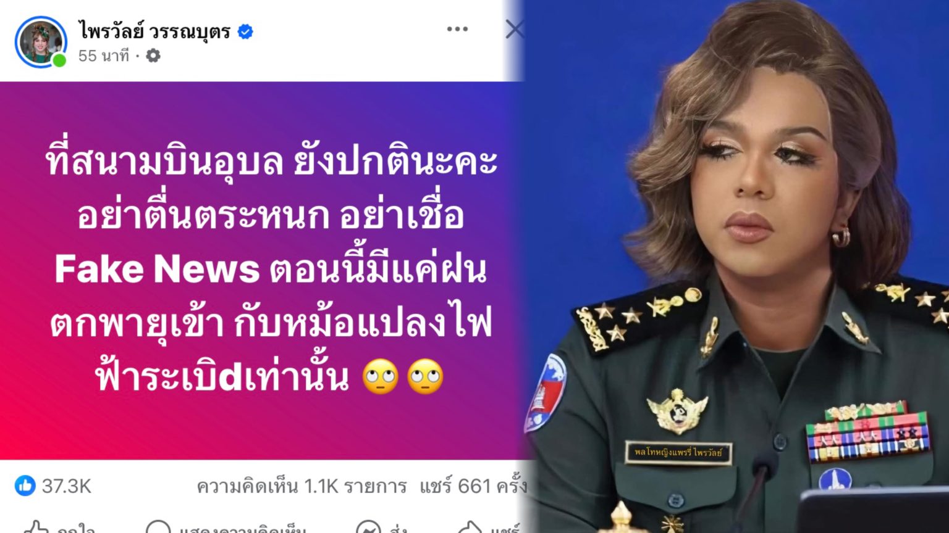This screenshot has height=533, width=949.
Task: Click the Messenger send icon
Action: [368, 527]
